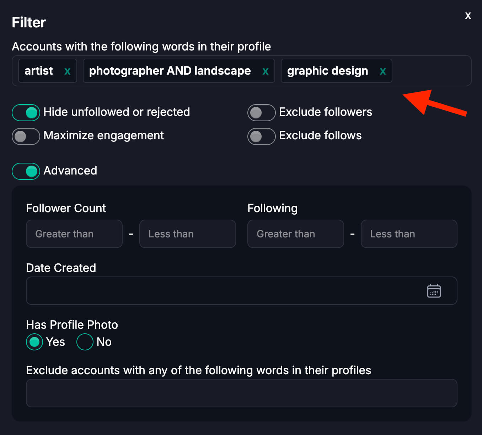Enable Maximize engagement switch
The width and height of the screenshot is (482, 435).
click(x=26, y=136)
